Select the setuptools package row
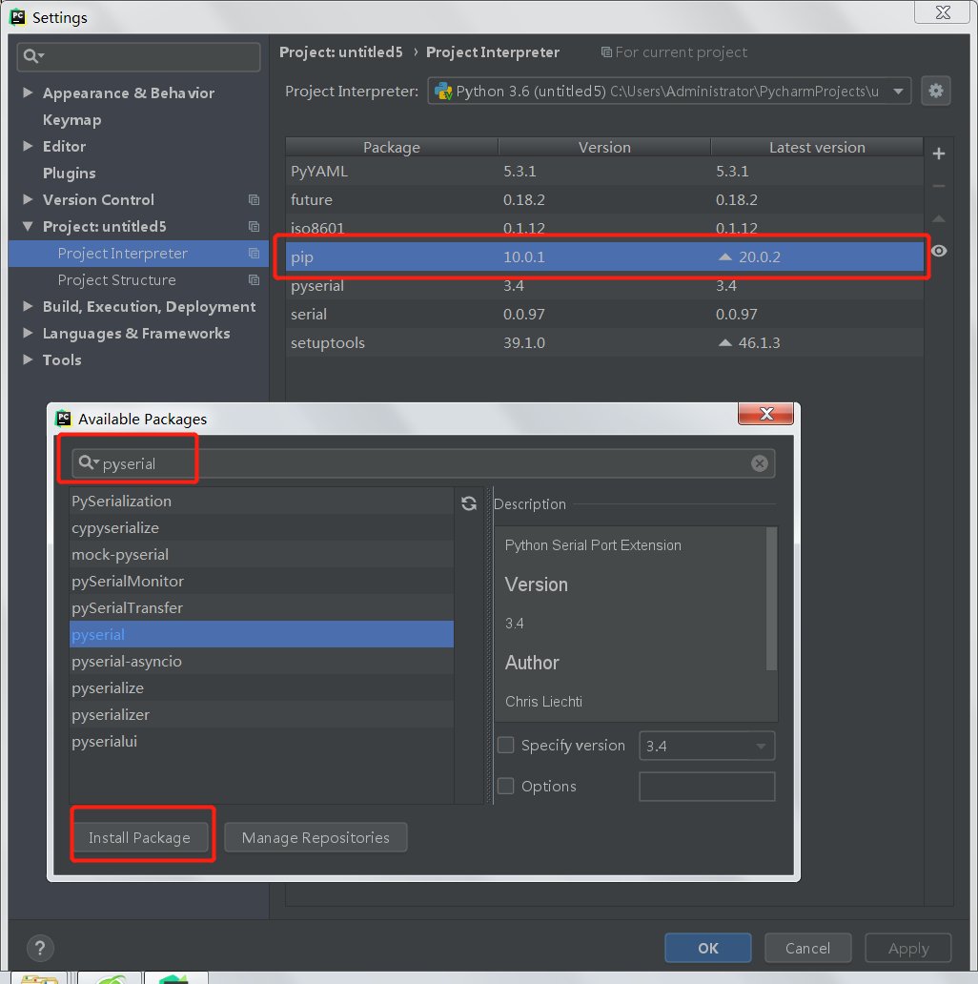The image size is (978, 984). (x=604, y=342)
